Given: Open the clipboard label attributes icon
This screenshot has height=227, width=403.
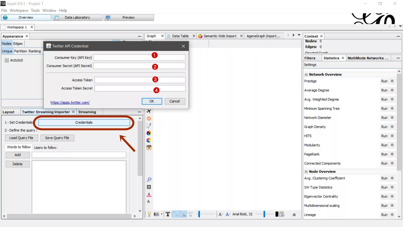Looking at the screenshot, I should click(282, 214).
